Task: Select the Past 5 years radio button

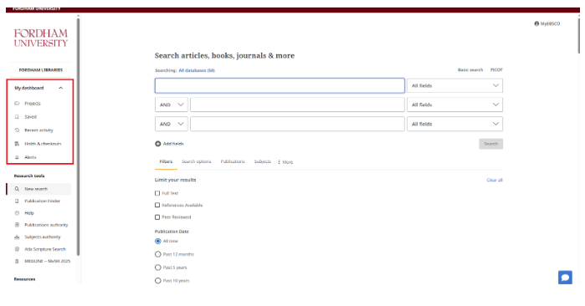Action: (158, 268)
